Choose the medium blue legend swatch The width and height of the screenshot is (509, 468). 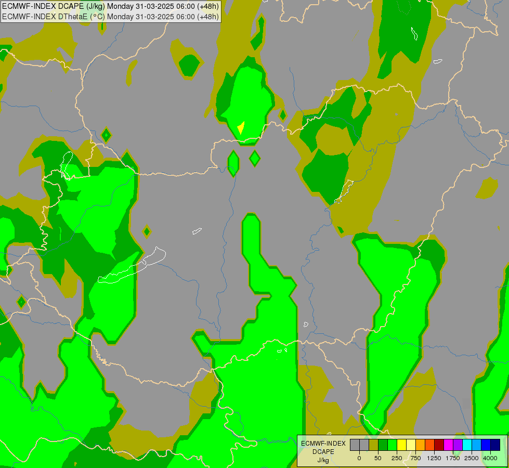(486, 445)
